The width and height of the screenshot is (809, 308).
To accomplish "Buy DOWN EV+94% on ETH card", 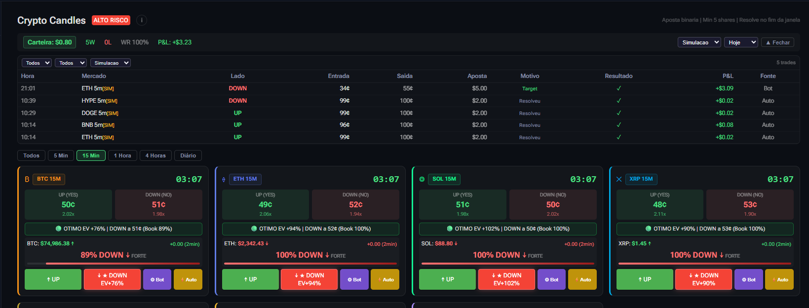I will [309, 279].
